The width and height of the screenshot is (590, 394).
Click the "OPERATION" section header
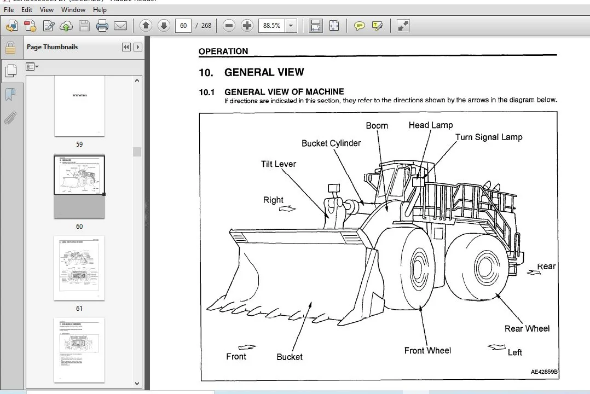(223, 51)
